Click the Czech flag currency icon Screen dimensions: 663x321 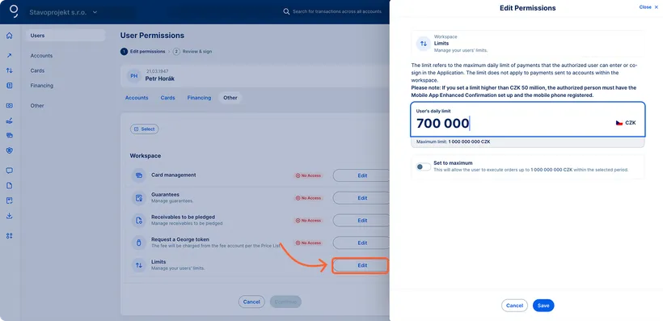(619, 123)
